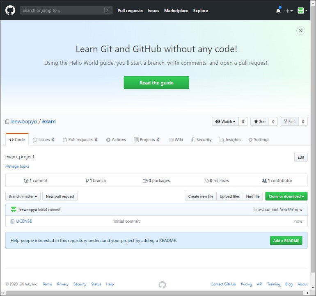
Task: Open the user avatar menu
Action: (x=302, y=11)
